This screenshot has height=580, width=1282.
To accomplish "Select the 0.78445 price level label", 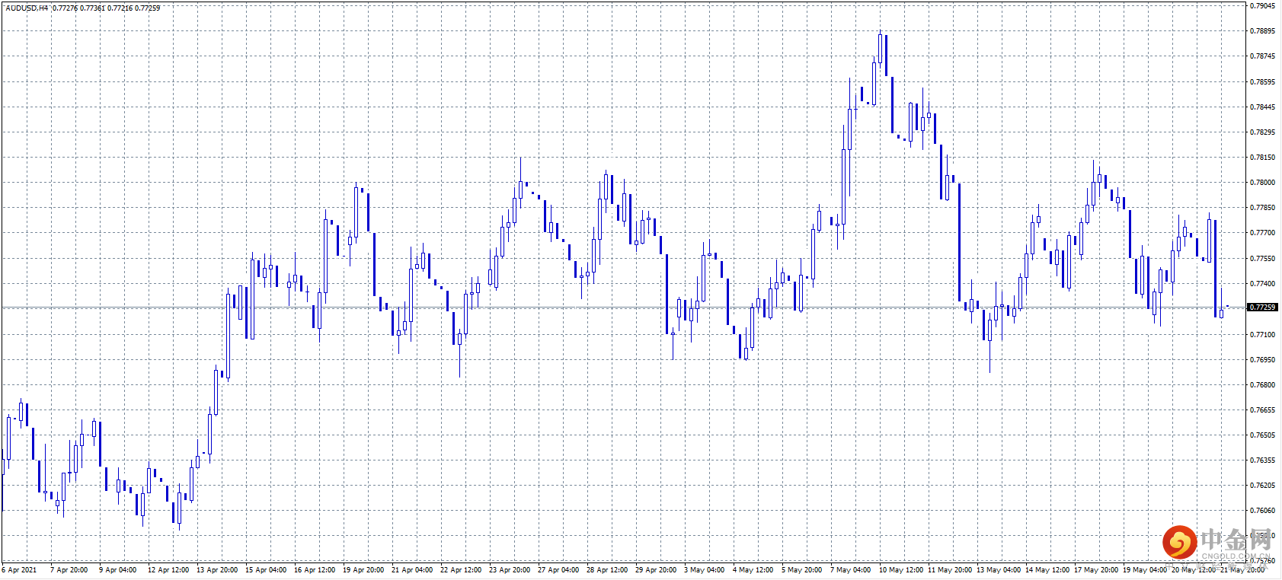I will (1262, 107).
